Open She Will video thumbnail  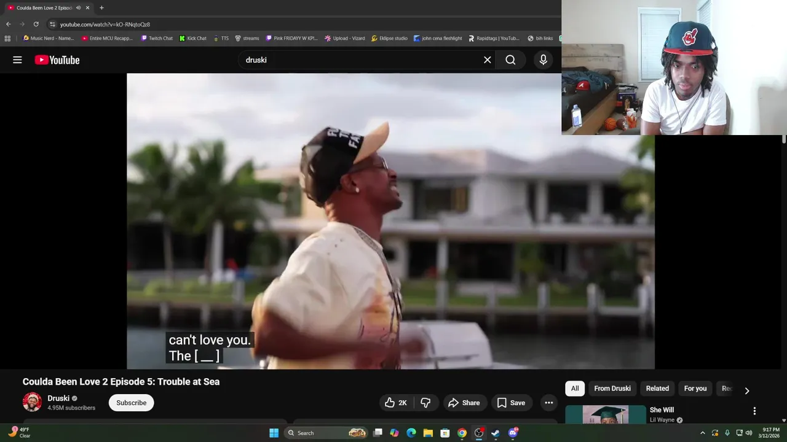click(x=606, y=414)
